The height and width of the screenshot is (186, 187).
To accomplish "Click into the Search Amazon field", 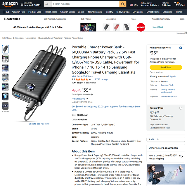I will click(86, 4).
